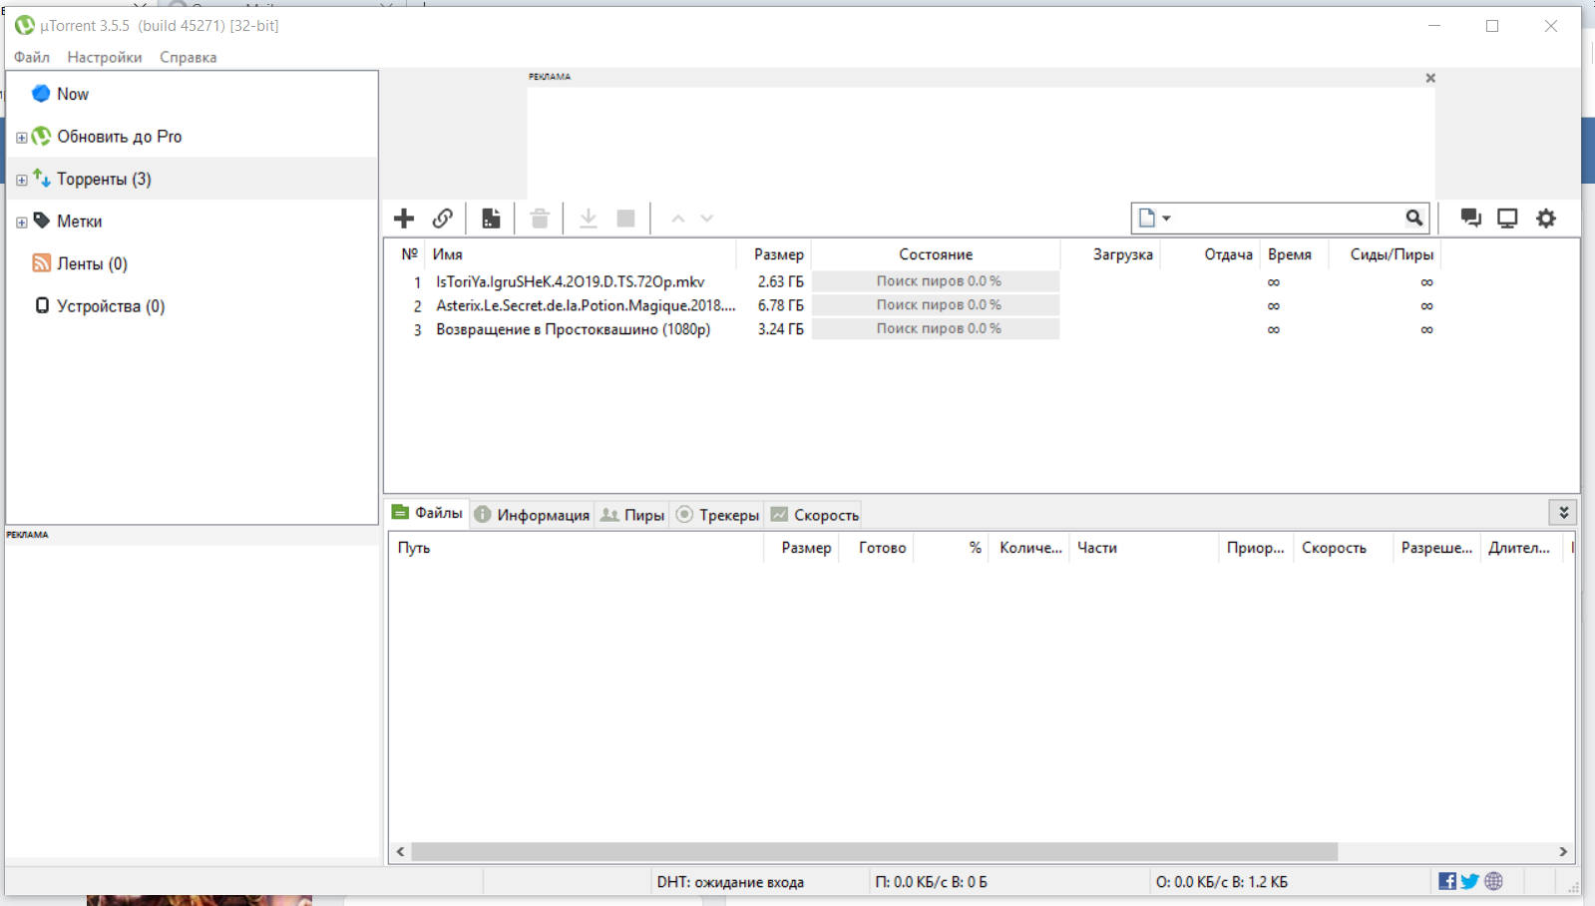1595x906 pixels.
Task: Click files pane horizontal scrollbar thumb
Action: [875, 852]
